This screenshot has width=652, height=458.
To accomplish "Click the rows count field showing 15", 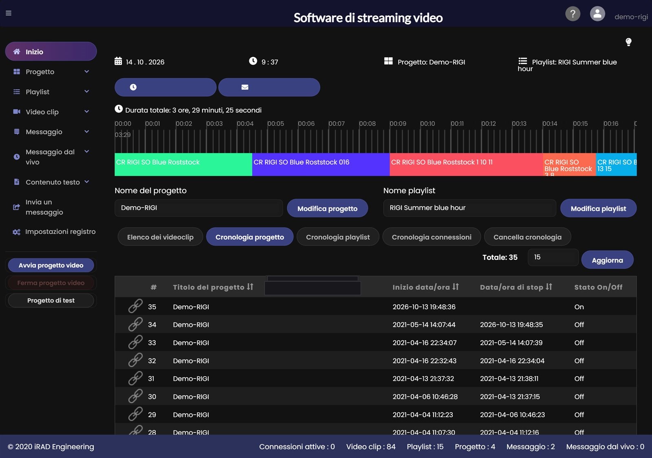I will pos(553,257).
